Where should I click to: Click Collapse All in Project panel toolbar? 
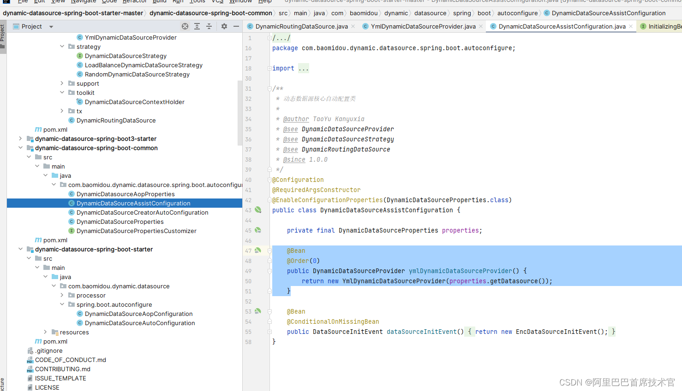209,26
